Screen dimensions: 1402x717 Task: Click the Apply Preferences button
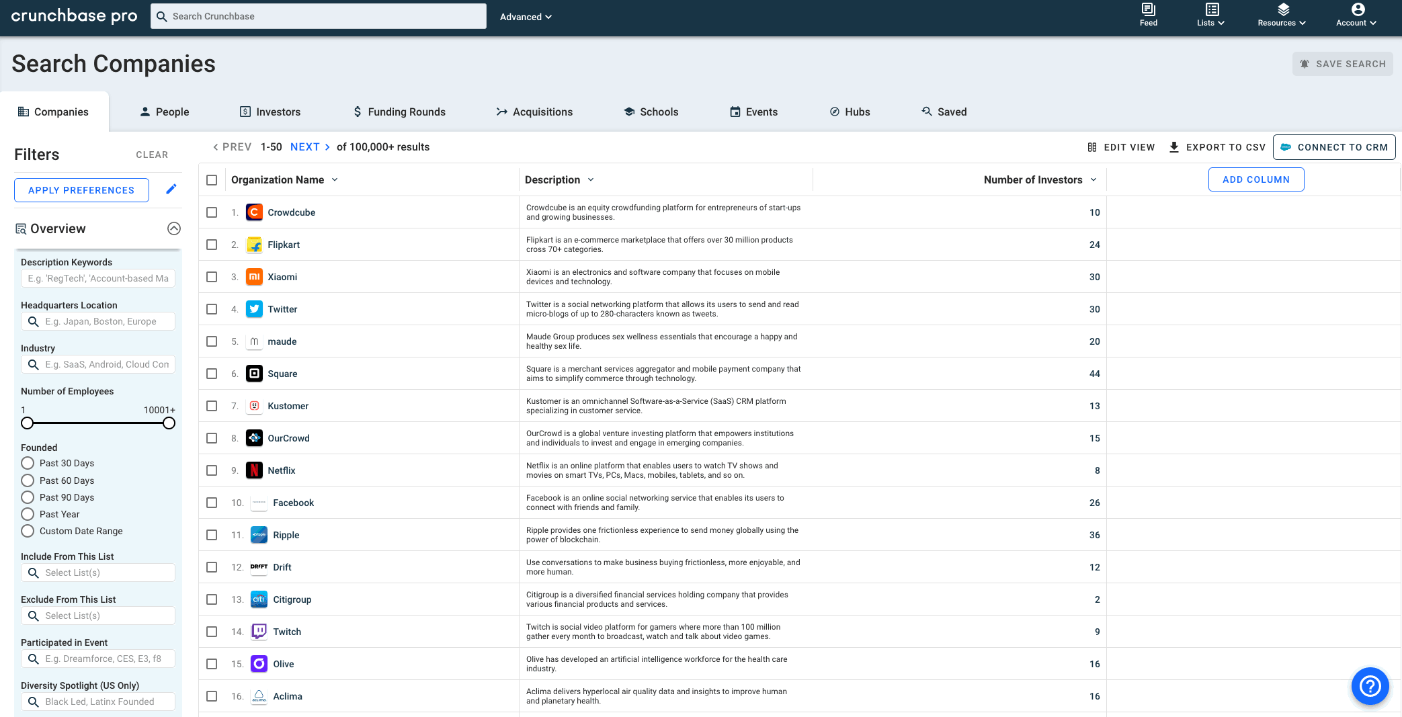(x=81, y=190)
